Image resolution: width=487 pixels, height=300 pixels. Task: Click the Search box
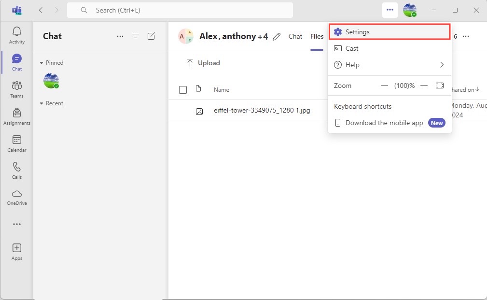coord(180,10)
